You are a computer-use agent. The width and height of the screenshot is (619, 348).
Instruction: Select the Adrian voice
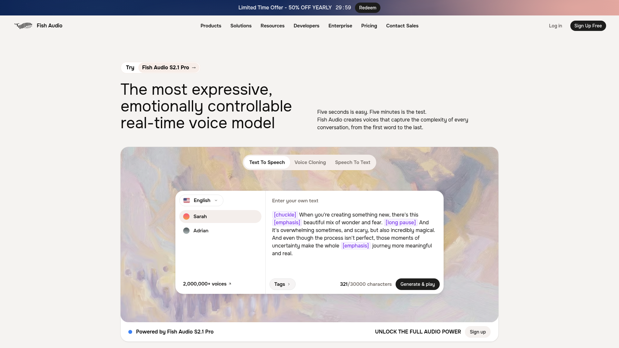point(220,231)
